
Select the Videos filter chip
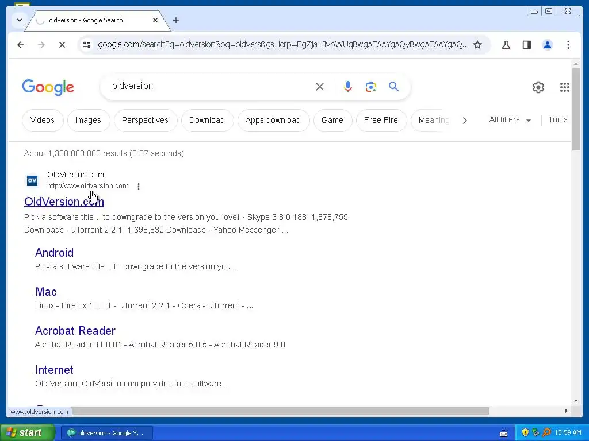pos(43,121)
